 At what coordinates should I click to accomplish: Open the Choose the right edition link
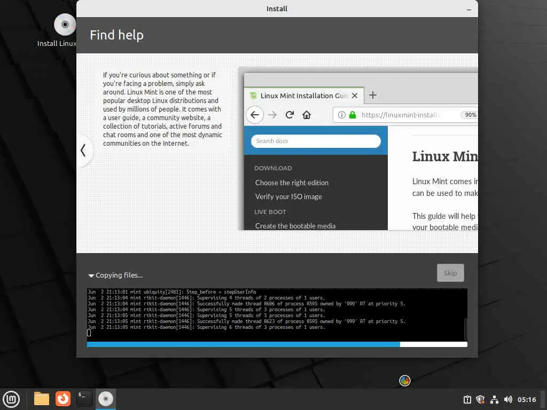tap(292, 183)
